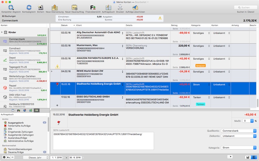The height and width of the screenshot is (161, 259).
Task: Open the Bearbeitet title dropdown
Action: (x=142, y=2)
